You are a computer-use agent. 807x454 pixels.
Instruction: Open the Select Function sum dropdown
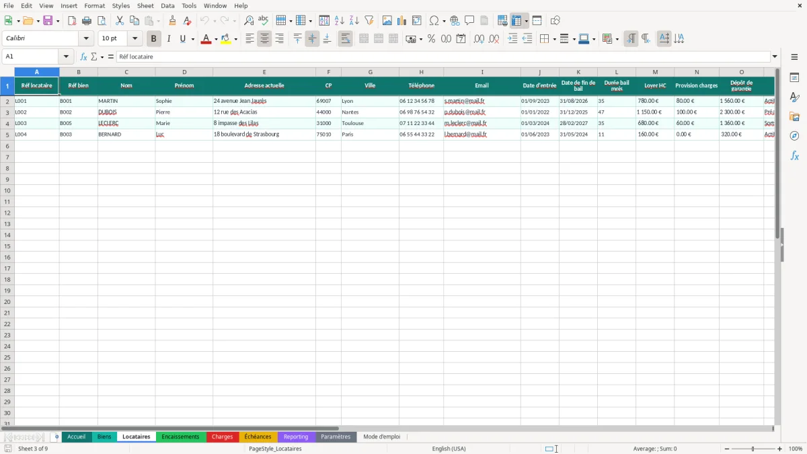pyautogui.click(x=102, y=56)
